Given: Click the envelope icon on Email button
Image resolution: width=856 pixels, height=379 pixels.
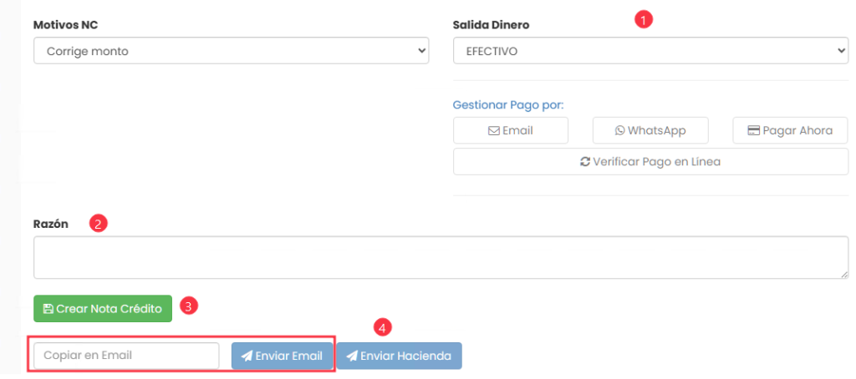Looking at the screenshot, I should 494,131.
